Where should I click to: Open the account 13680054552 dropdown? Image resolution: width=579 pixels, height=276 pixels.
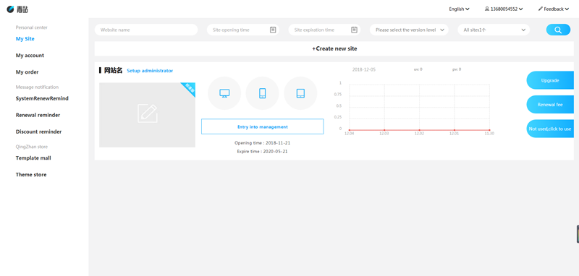(x=504, y=9)
